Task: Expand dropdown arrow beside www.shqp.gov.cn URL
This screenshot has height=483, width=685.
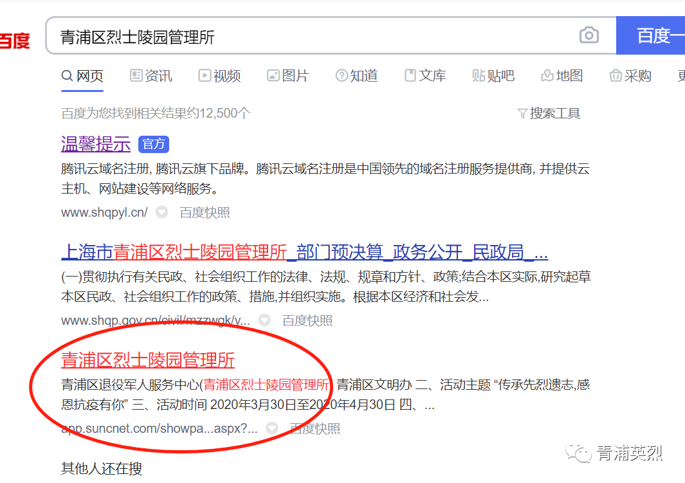Action: 264,320
